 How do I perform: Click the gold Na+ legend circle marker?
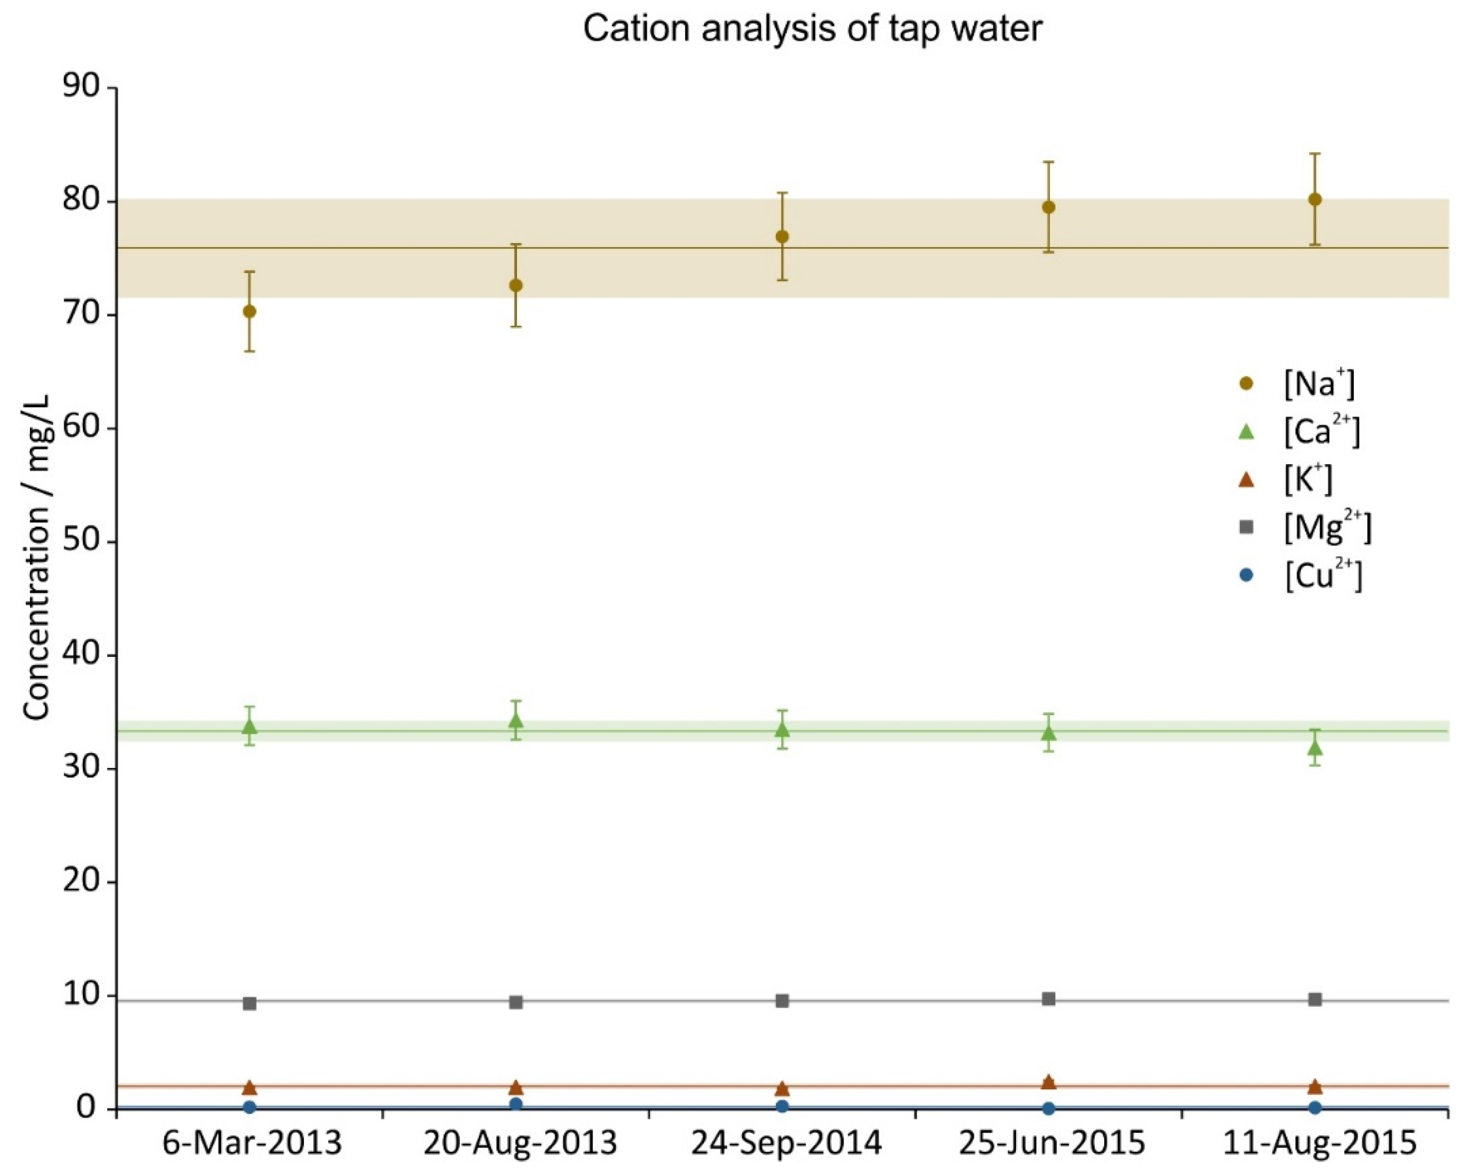click(1247, 384)
